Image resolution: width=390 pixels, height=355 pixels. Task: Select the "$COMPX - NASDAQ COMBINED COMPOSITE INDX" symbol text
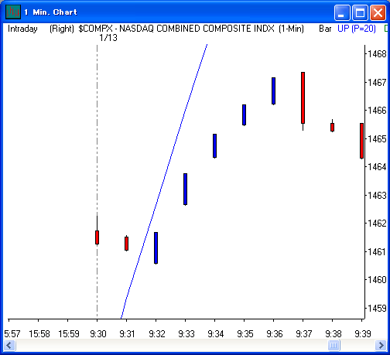176,29
